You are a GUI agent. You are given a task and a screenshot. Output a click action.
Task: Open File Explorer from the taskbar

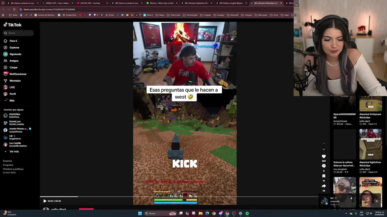[x=200, y=213]
